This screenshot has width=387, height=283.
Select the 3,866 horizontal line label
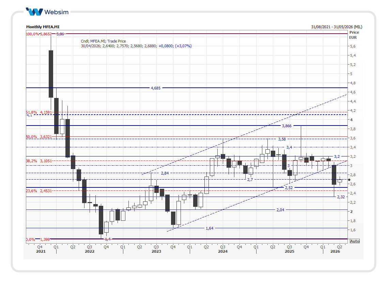tap(287, 126)
